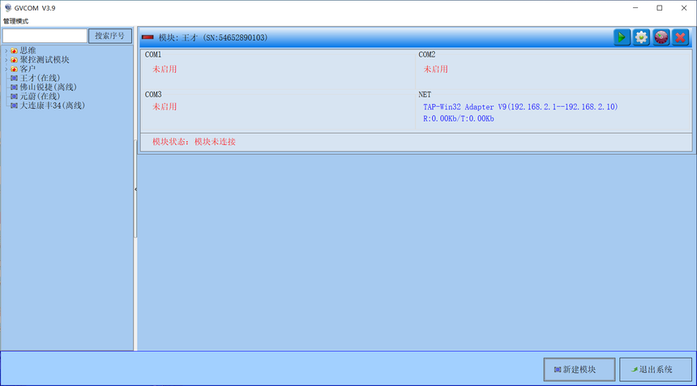697x386 pixels.
Task: Click the maroon clock gauge icon
Action: (661, 37)
